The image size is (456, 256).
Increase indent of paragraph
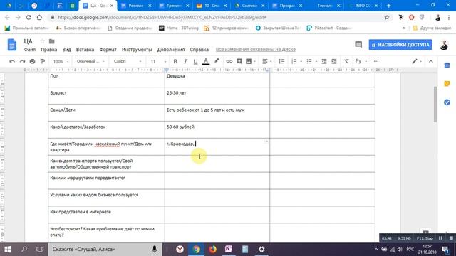point(334,62)
